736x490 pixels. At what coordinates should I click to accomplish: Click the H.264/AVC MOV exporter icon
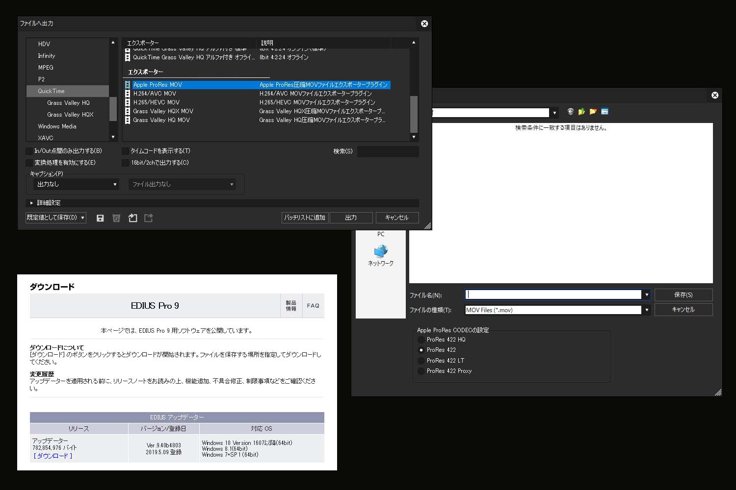(128, 93)
